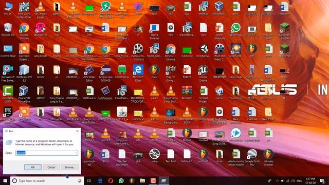Launch the Oracle VM VirtualBox shortcut
329x185 pixels.
(24, 94)
